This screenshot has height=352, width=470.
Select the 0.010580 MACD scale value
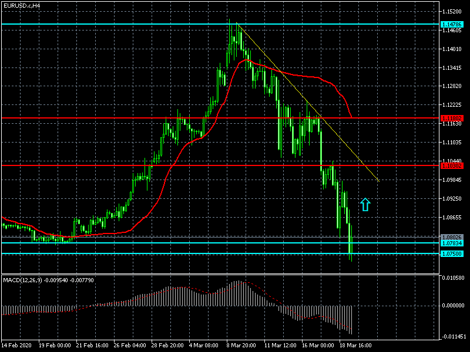point(453,278)
